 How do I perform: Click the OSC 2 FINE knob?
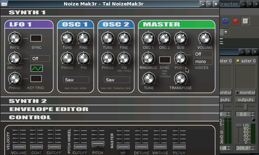(124, 38)
